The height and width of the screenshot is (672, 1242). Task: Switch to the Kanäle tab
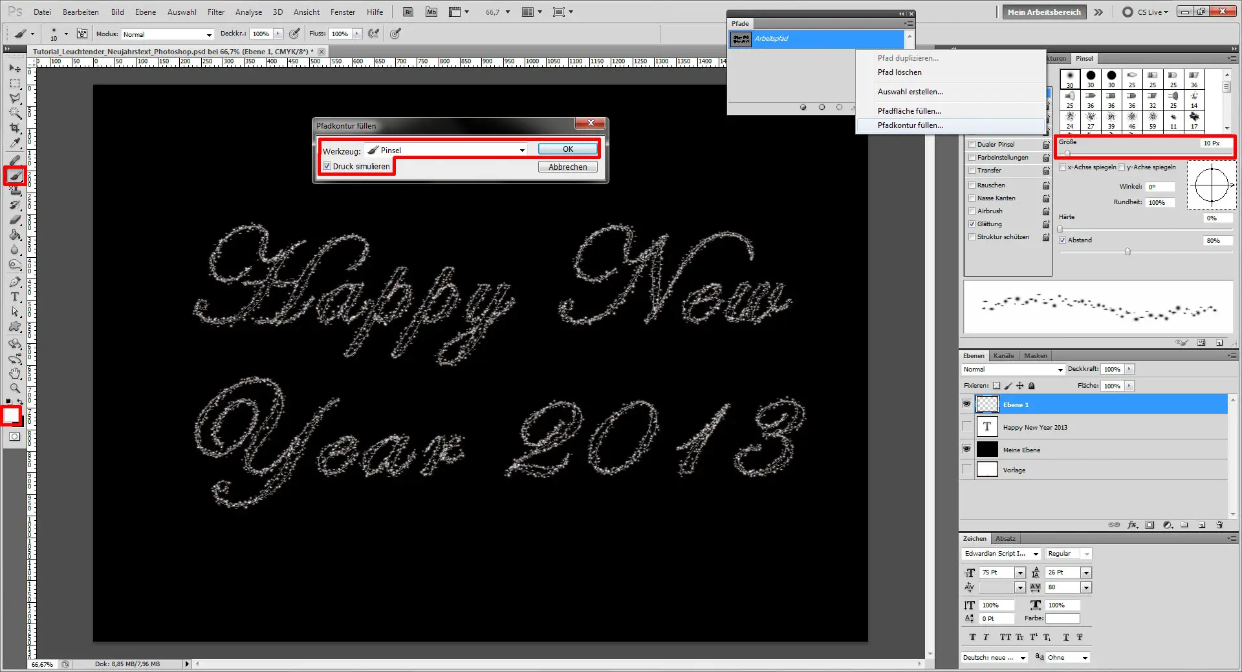point(1003,355)
